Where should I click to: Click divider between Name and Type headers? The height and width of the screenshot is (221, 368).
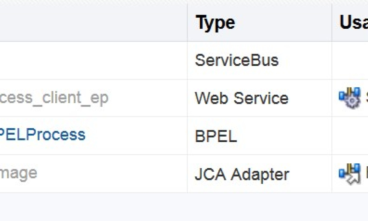tap(187, 22)
